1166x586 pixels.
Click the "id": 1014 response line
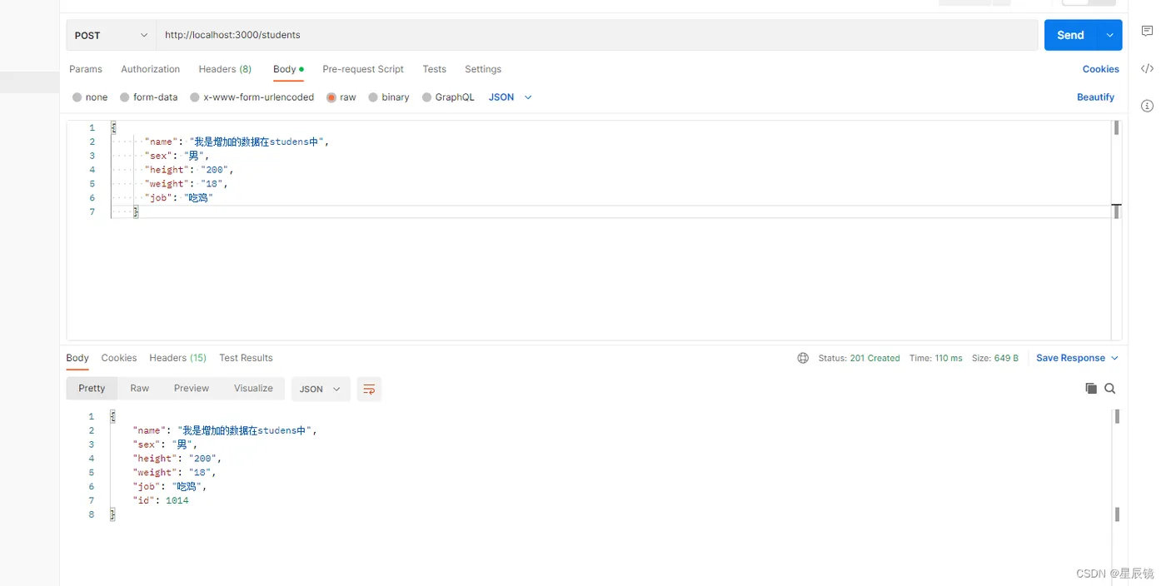[161, 500]
